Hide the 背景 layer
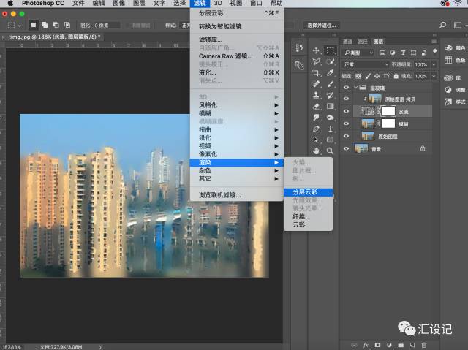The width and height of the screenshot is (468, 350). [347, 148]
